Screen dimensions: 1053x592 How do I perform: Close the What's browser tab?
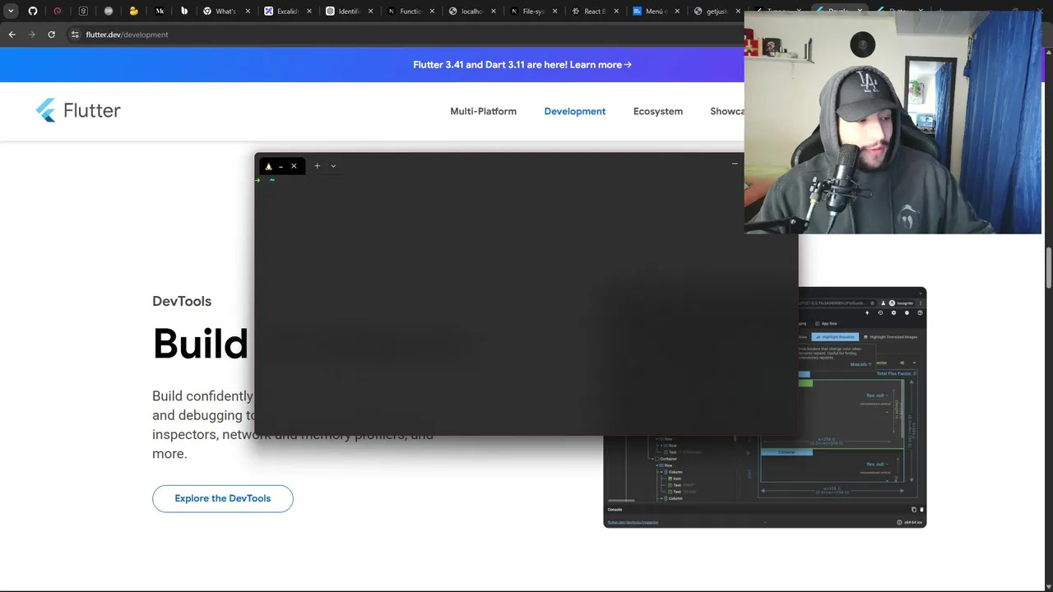pos(248,12)
